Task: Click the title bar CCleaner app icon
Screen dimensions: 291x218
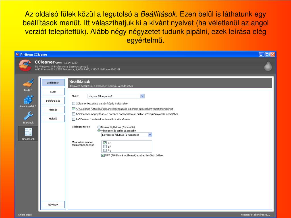Action: tap(18, 54)
